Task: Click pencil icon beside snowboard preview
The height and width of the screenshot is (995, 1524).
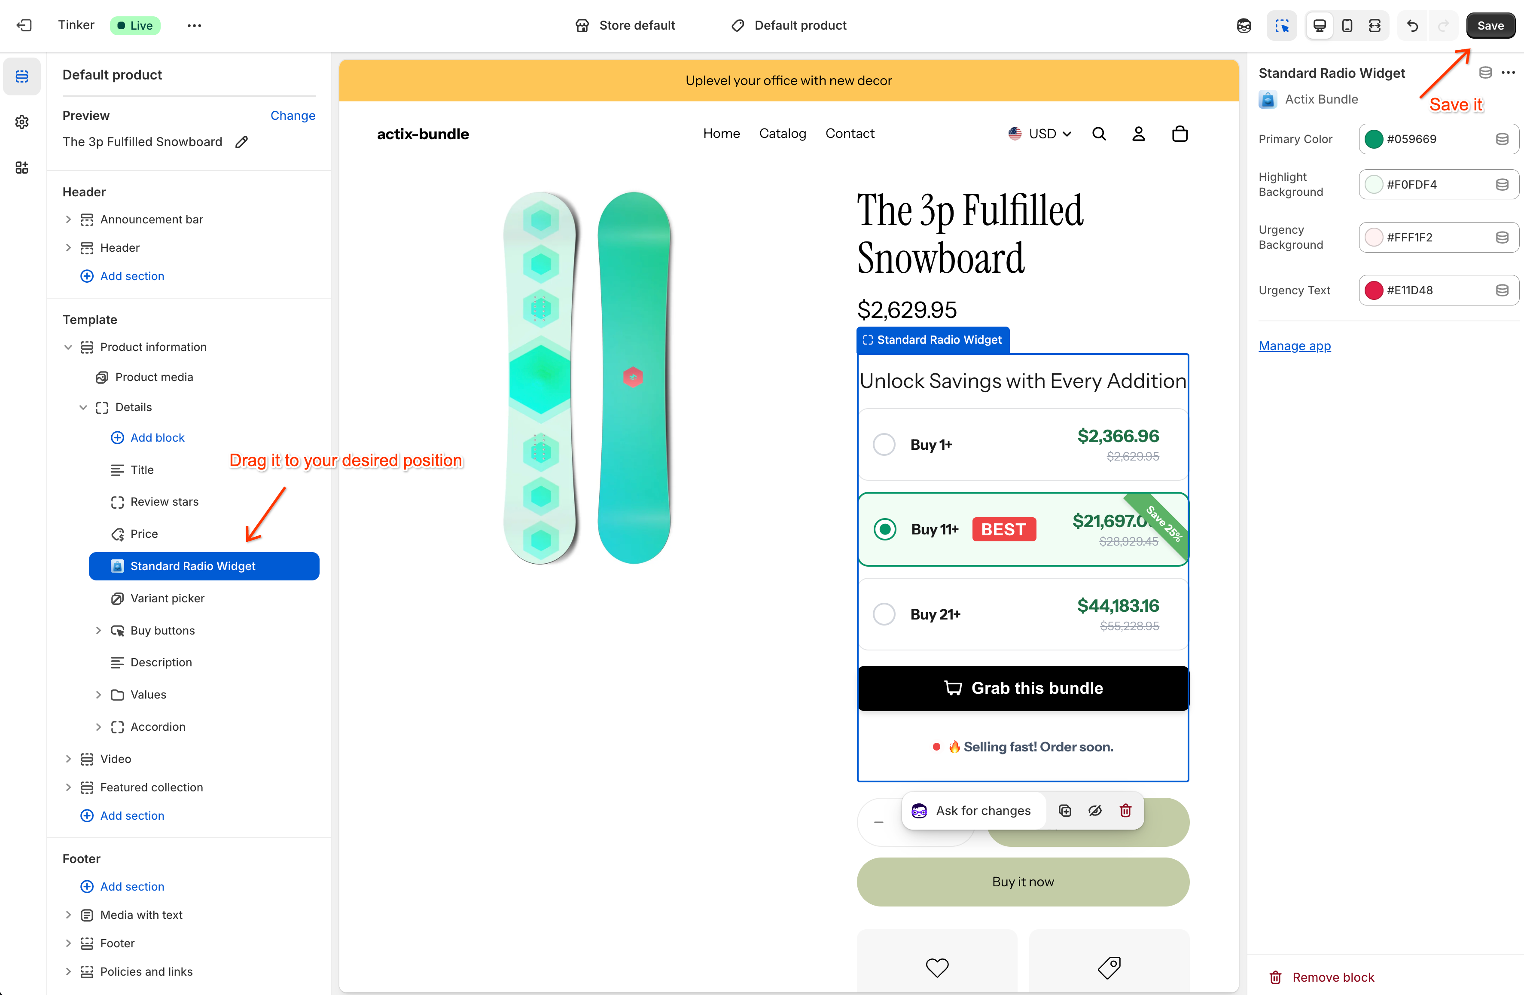Action: (x=241, y=142)
